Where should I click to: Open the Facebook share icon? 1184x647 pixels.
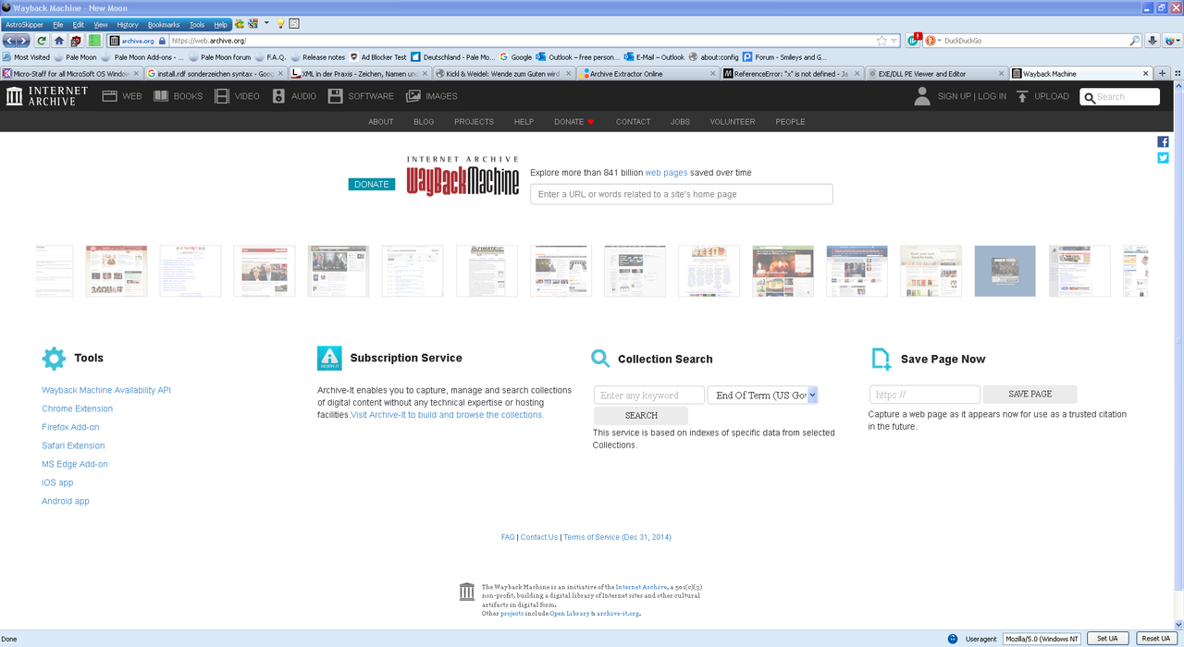coord(1163,141)
